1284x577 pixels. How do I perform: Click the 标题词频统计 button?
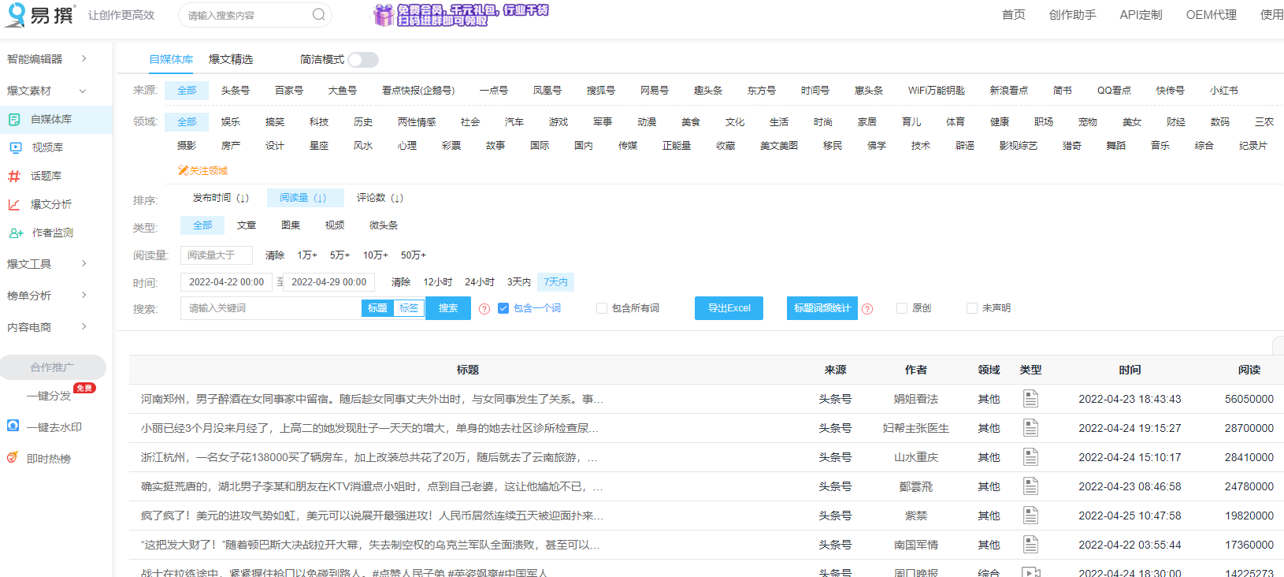pos(822,308)
